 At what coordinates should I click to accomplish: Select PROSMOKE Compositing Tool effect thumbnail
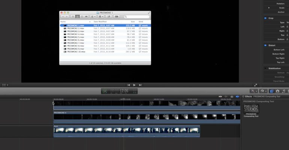(251, 109)
